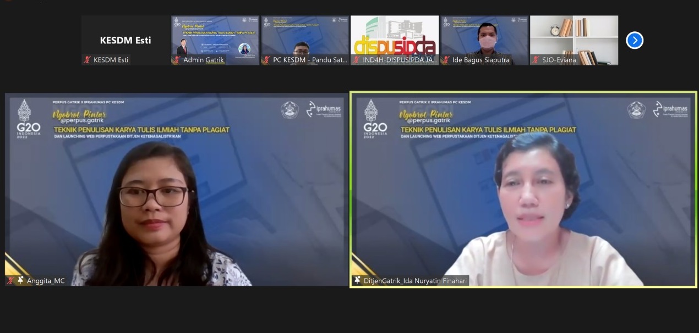Show next participants with the blue arrow
This screenshot has height=333, width=699.
635,40
